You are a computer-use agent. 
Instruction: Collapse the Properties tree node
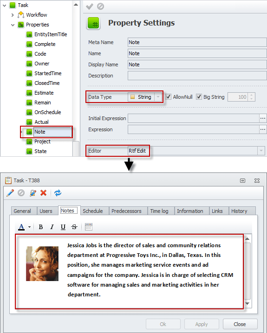click(x=13, y=25)
